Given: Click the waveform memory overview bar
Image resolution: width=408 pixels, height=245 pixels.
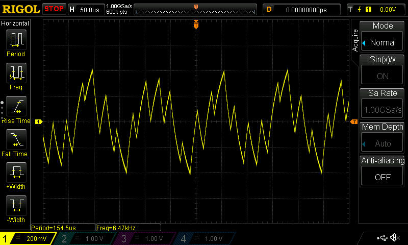Looking at the screenshot, I should pyautogui.click(x=195, y=10).
